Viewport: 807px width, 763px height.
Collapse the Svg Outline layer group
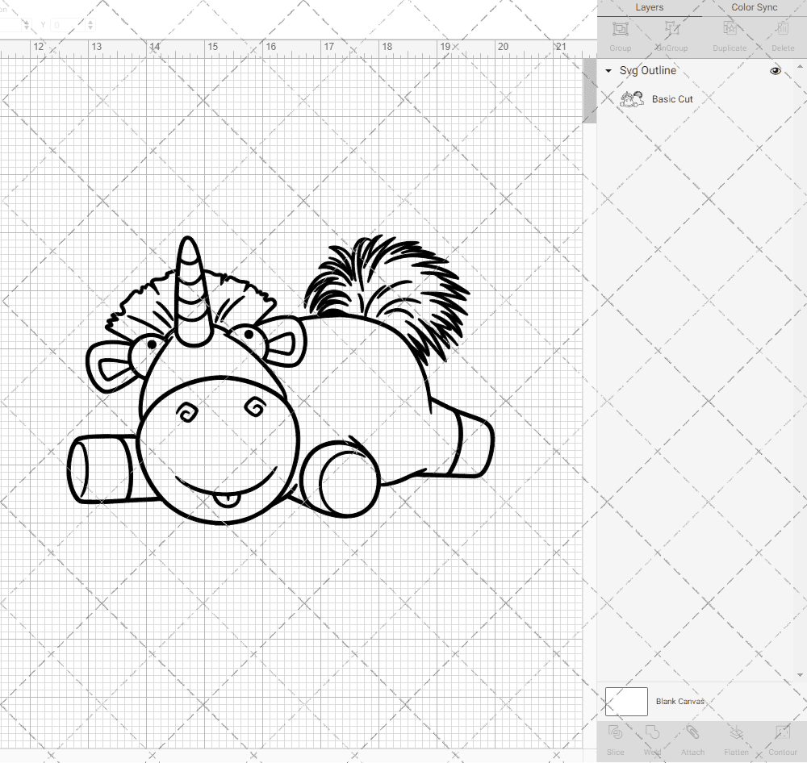pos(608,70)
